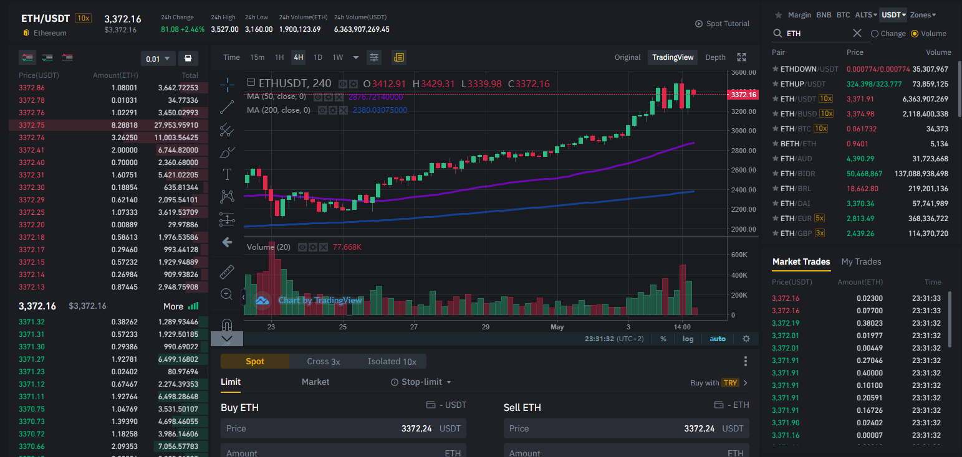Open the 0.01 price grouping dropdown
962x457 pixels.
point(160,59)
